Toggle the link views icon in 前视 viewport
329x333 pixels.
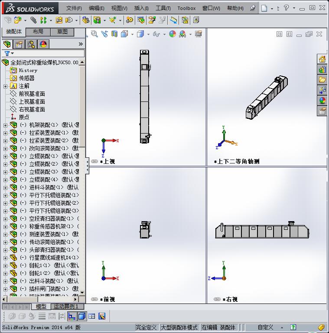(x=94, y=299)
